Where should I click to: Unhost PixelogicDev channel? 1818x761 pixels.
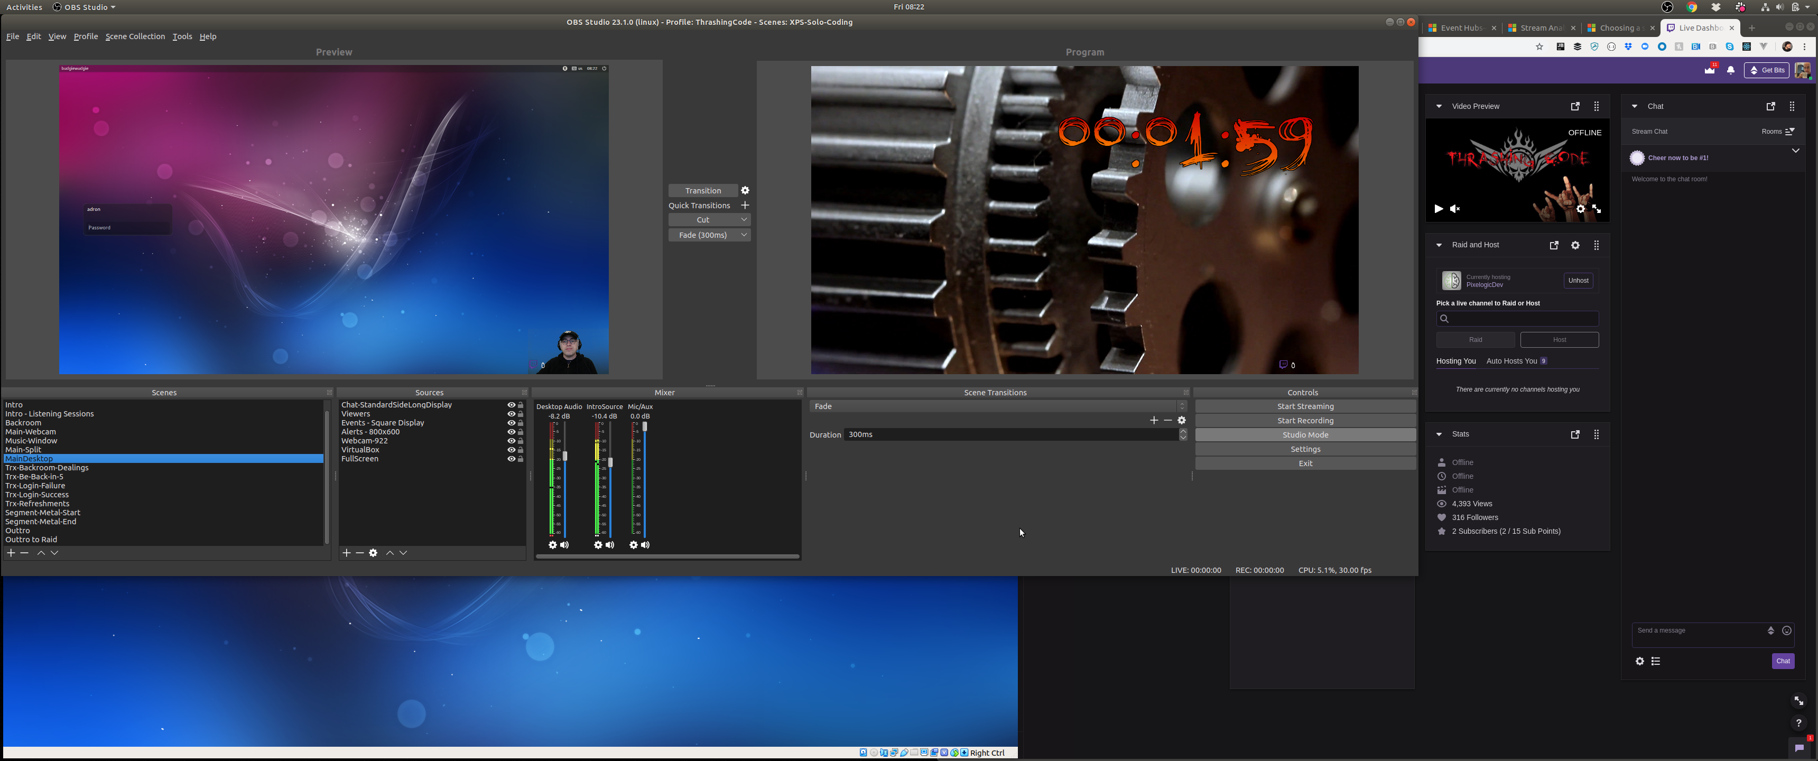click(1578, 281)
